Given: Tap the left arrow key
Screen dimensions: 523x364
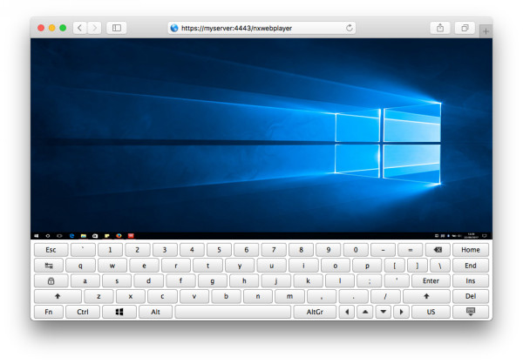Looking at the screenshot, I should (347, 312).
